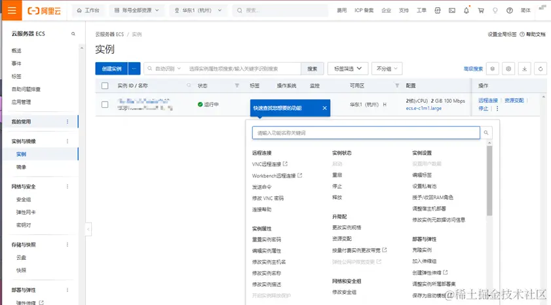Image resolution: width=551 pixels, height=305 pixels.
Task: Expand the 标签筛选 dropdown
Action: pos(348,69)
